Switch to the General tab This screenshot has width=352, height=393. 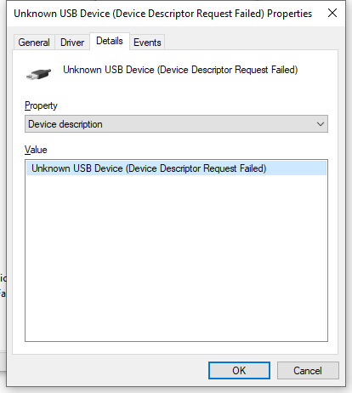click(34, 43)
